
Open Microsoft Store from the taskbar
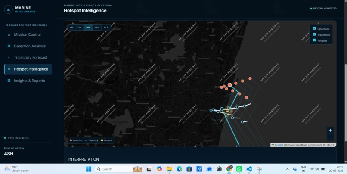[x=189, y=169]
